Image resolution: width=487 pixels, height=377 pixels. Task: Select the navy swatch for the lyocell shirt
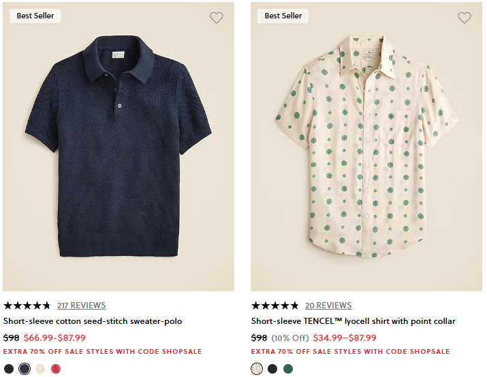click(272, 369)
